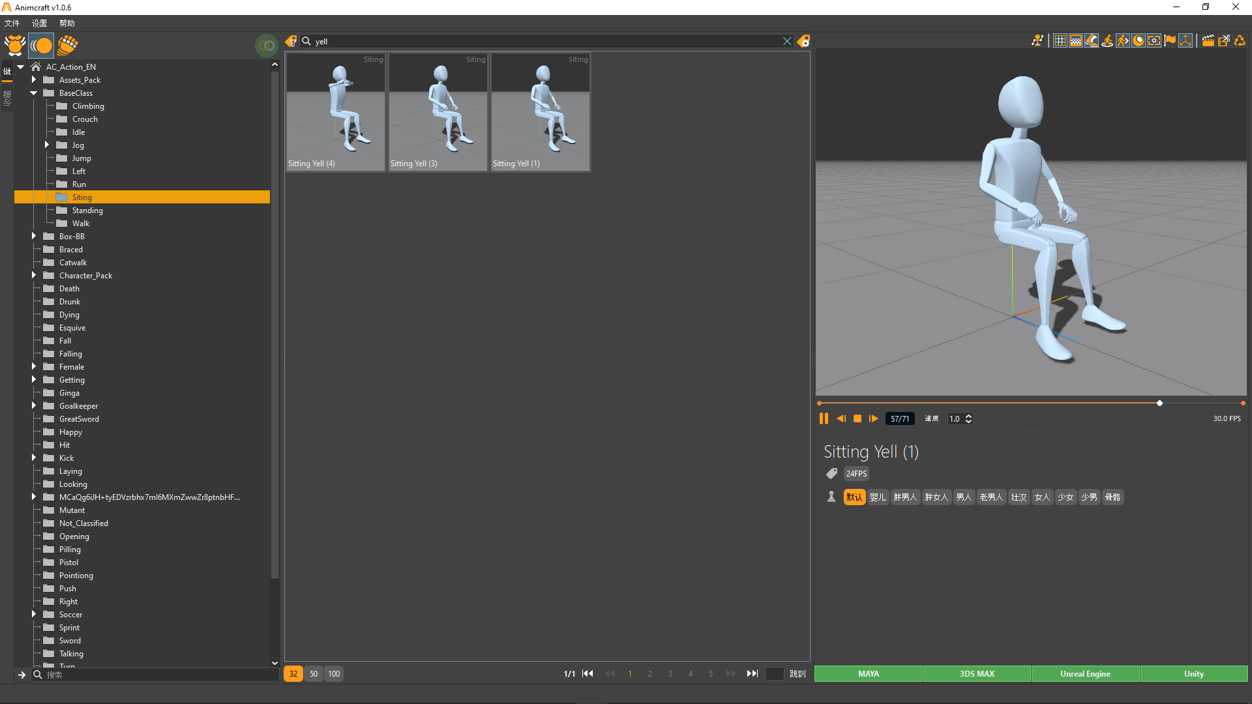Export to 3DS MAX
The height and width of the screenshot is (704, 1252).
977,673
